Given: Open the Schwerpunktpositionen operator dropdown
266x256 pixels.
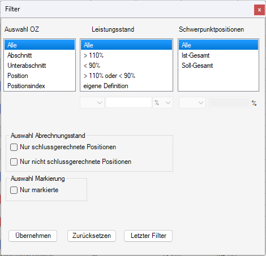Looking at the screenshot, I should [192, 103].
